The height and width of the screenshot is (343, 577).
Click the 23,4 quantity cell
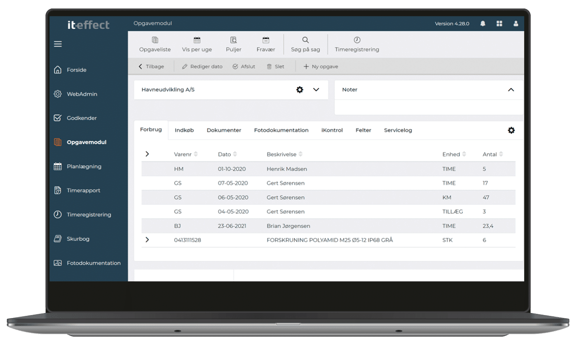coord(488,226)
